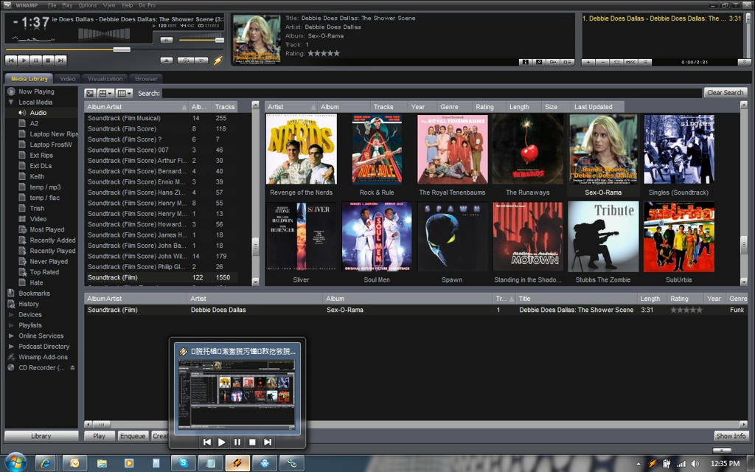The image size is (755, 472).
Task: Expand the Playlists tree node
Action: [11, 325]
